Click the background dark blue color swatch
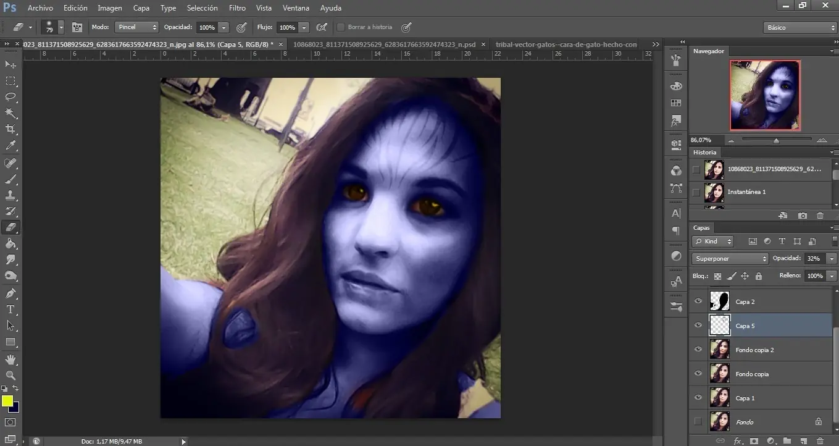Screen dimensions: 839x446 [15, 408]
